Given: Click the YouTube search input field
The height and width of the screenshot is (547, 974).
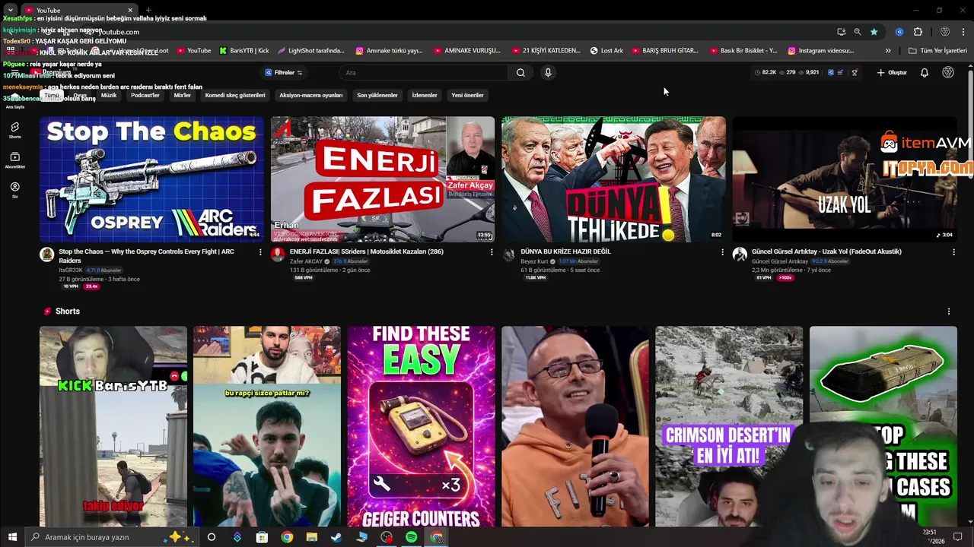Looking at the screenshot, I should [x=423, y=73].
